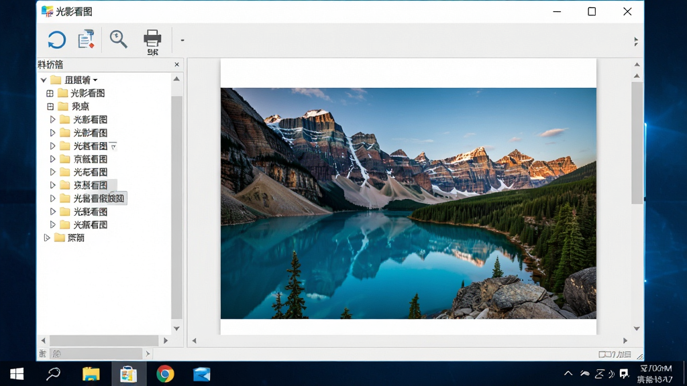The height and width of the screenshot is (386, 687).
Task: Click the tree panel's vertical scrollbar thumb
Action: click(176, 208)
